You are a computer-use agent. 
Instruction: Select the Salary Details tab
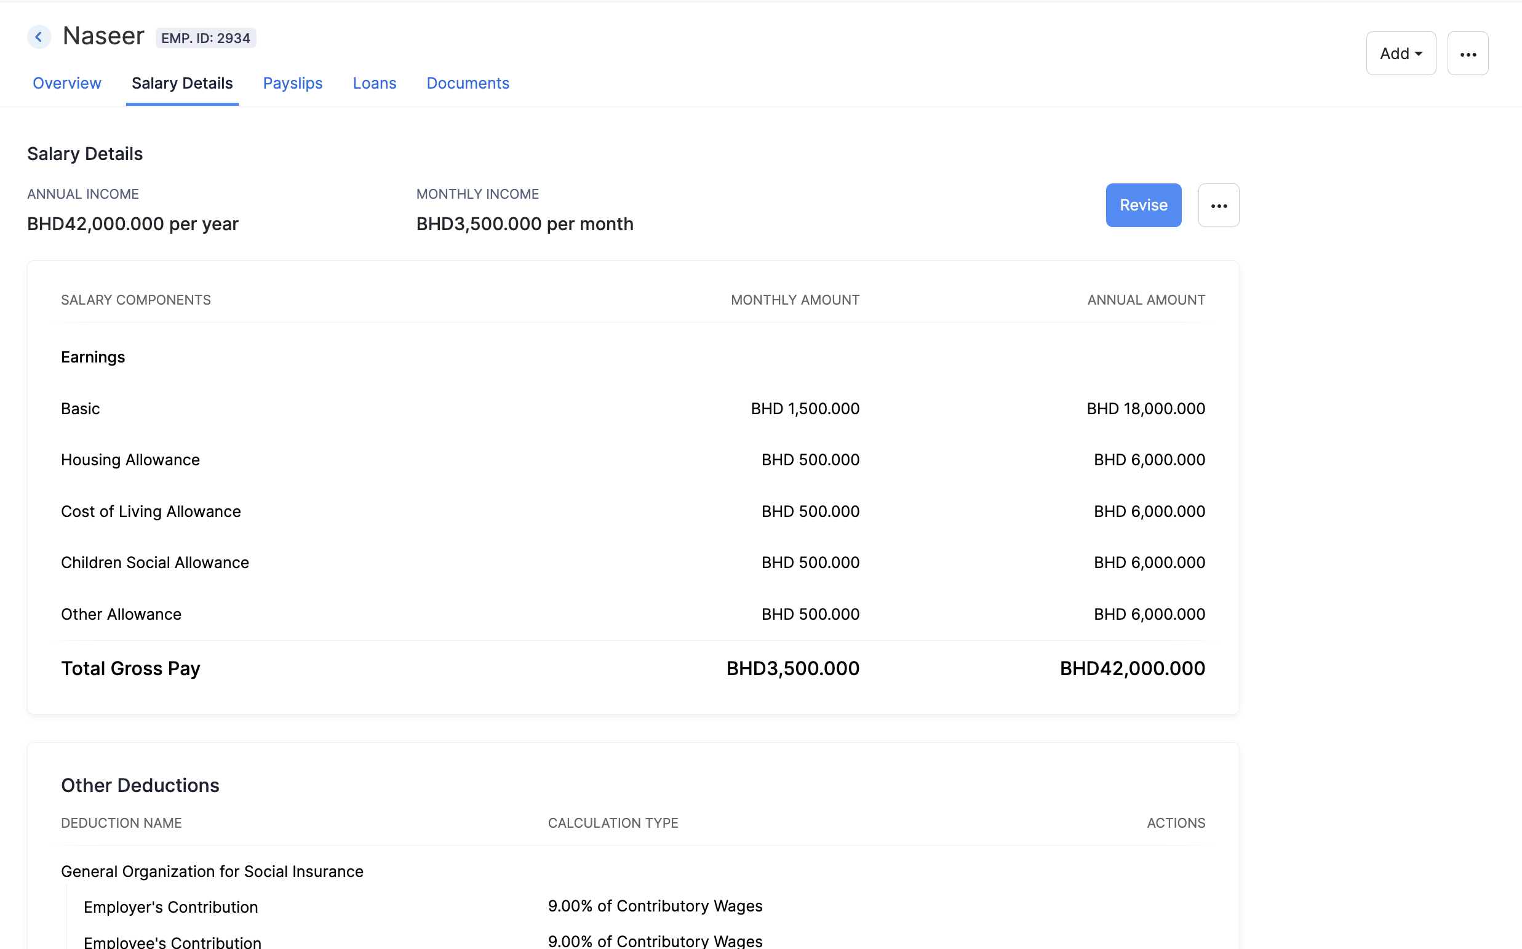coord(182,84)
